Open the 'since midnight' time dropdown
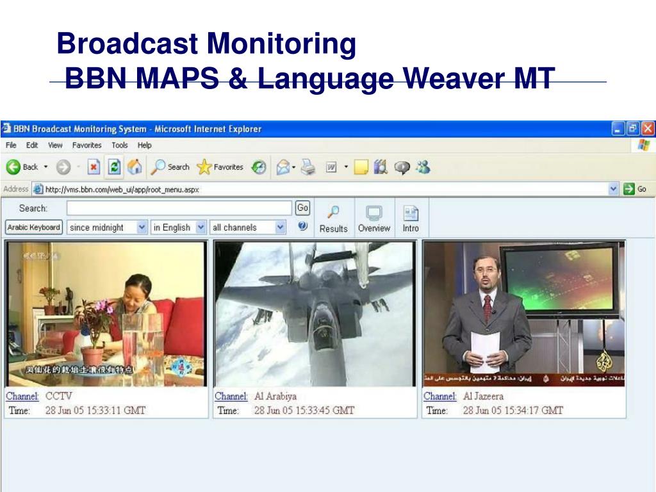 (107, 227)
